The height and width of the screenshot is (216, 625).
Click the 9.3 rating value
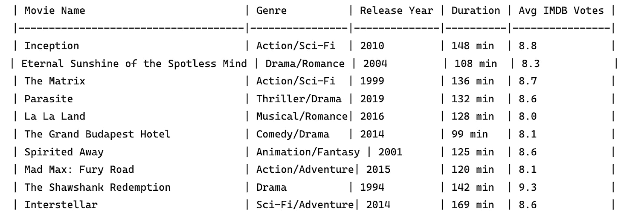[527, 187]
